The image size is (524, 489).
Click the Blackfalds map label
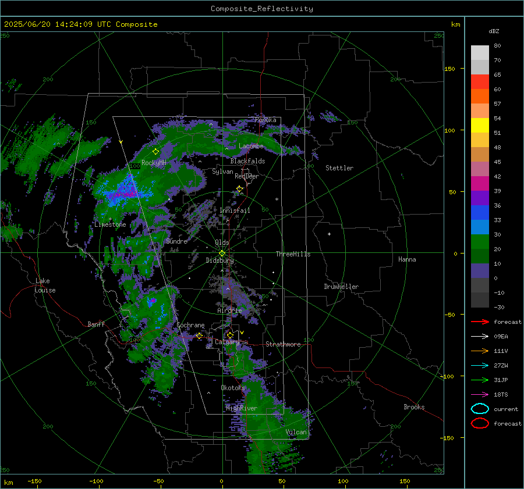click(247, 161)
